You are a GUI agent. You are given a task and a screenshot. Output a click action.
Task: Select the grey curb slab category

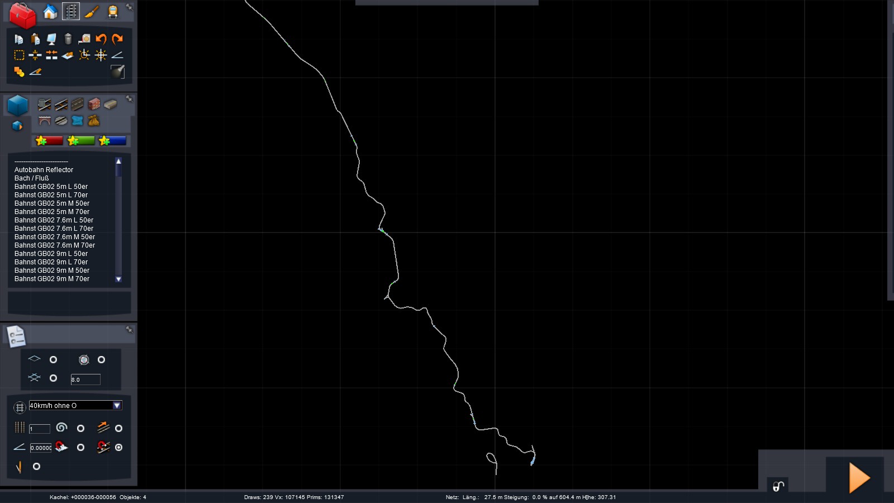[111, 105]
